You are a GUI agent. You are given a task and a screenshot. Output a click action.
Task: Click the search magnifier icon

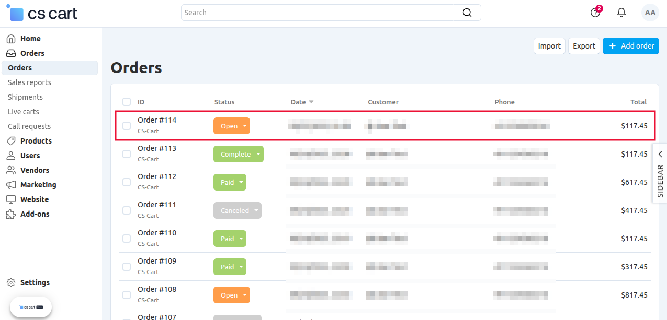point(466,12)
